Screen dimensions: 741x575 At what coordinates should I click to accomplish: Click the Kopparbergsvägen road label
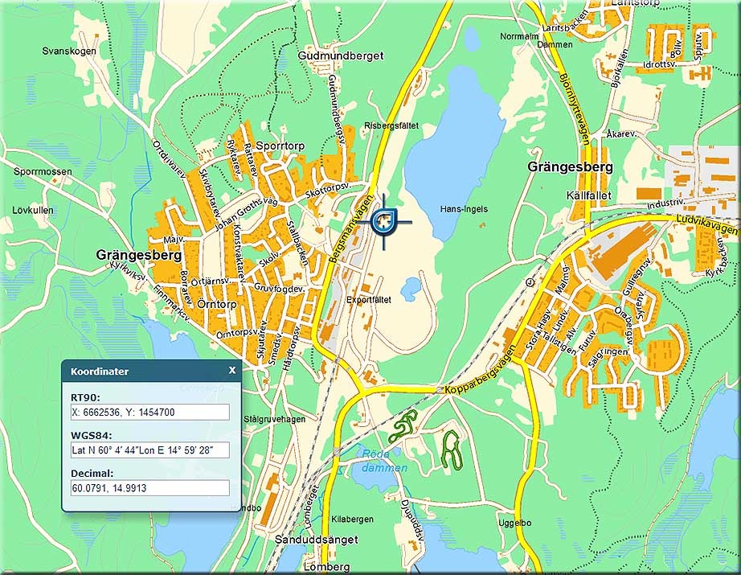[x=481, y=372]
